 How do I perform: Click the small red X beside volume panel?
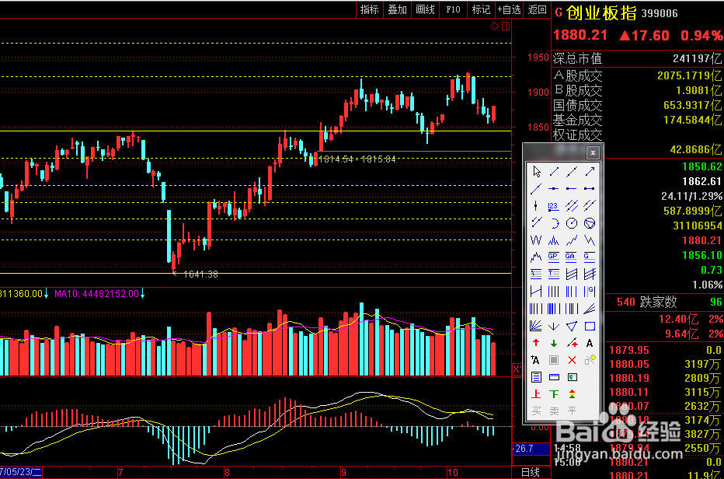pyautogui.click(x=517, y=369)
